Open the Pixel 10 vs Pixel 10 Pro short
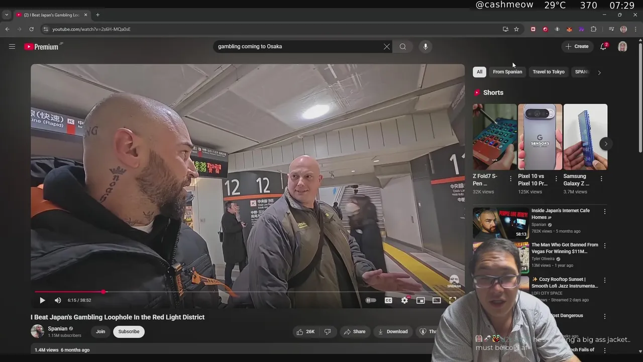 click(x=540, y=137)
